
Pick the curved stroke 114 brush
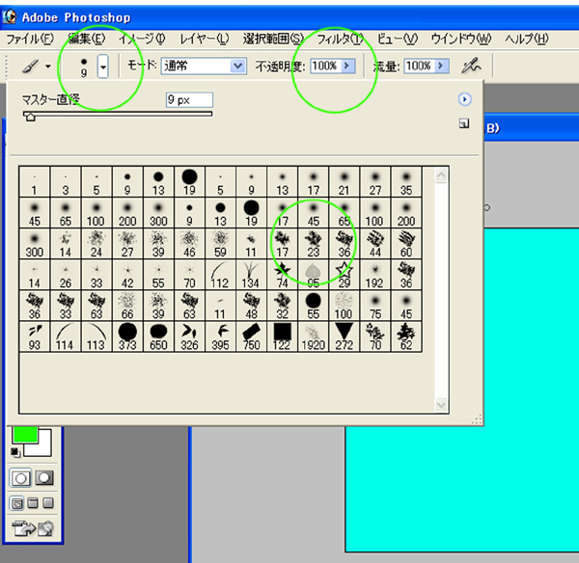(66, 336)
